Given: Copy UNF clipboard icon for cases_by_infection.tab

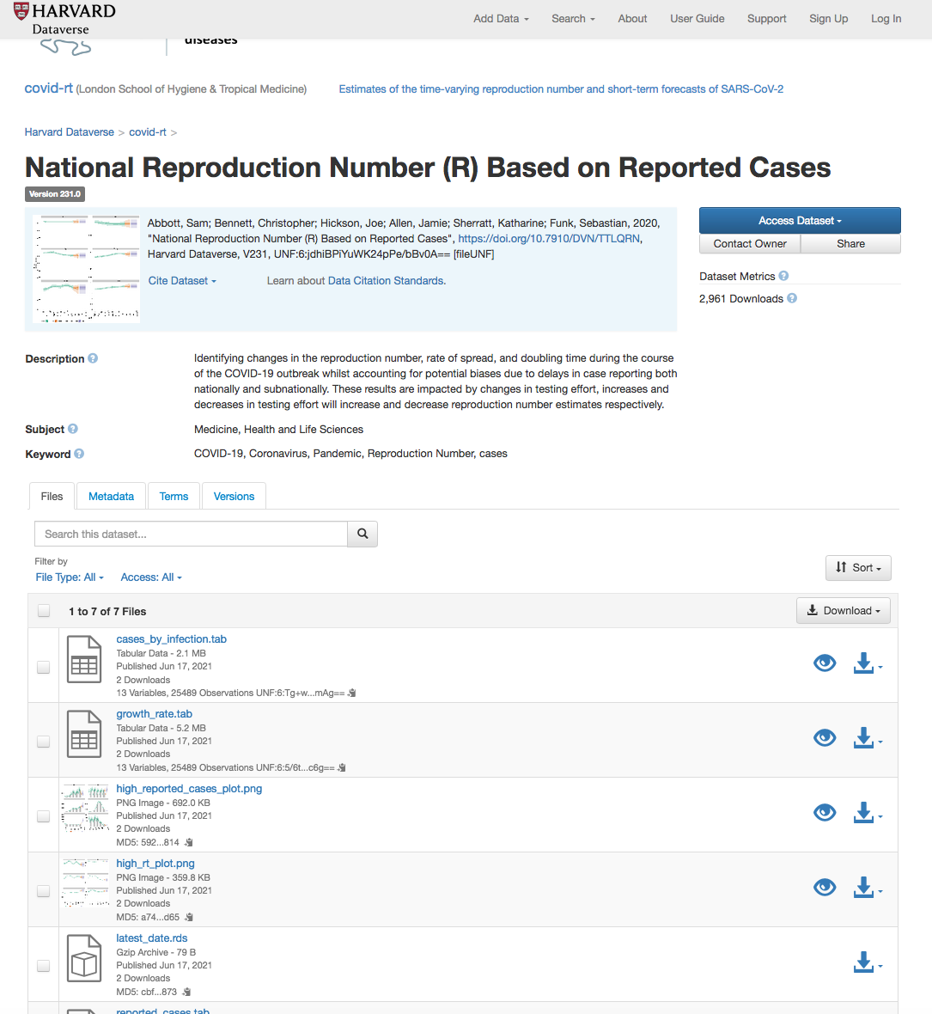Looking at the screenshot, I should point(352,693).
